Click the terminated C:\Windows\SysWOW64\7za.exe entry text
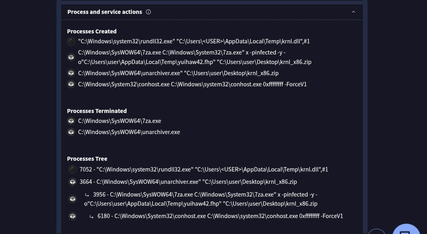This screenshot has width=427, height=234. pos(119,121)
